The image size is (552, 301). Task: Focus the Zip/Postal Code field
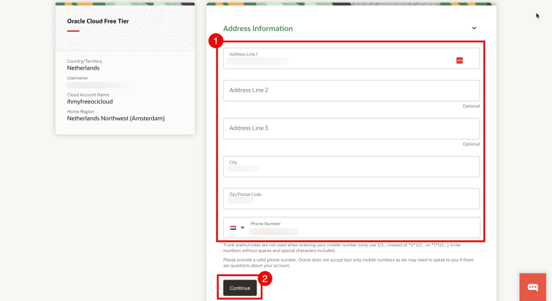(351, 198)
